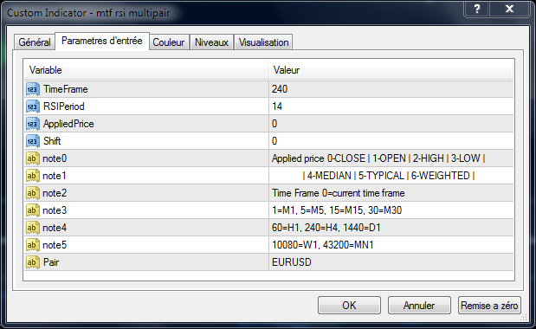Click Remise a zéro to reset
This screenshot has height=329, width=536.
[489, 305]
